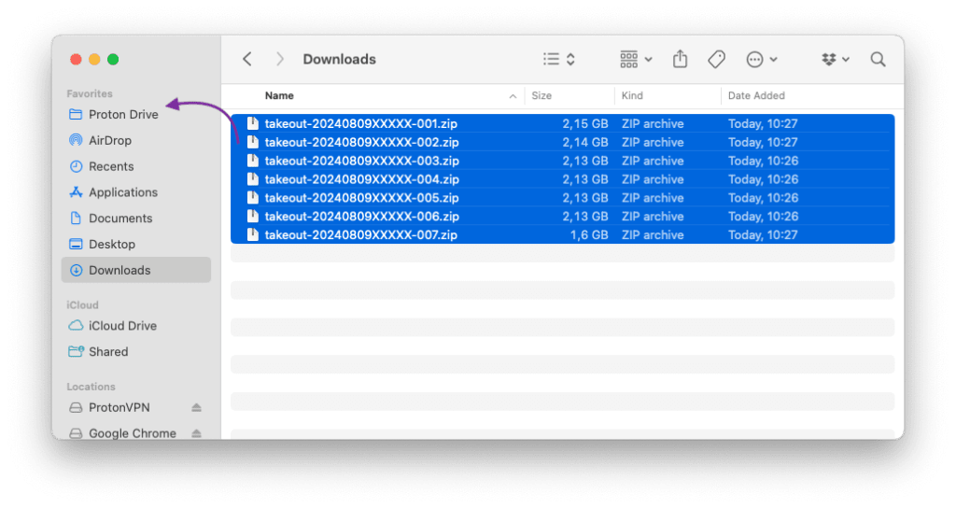Click the iCloud section heading
The height and width of the screenshot is (508, 956).
click(82, 305)
